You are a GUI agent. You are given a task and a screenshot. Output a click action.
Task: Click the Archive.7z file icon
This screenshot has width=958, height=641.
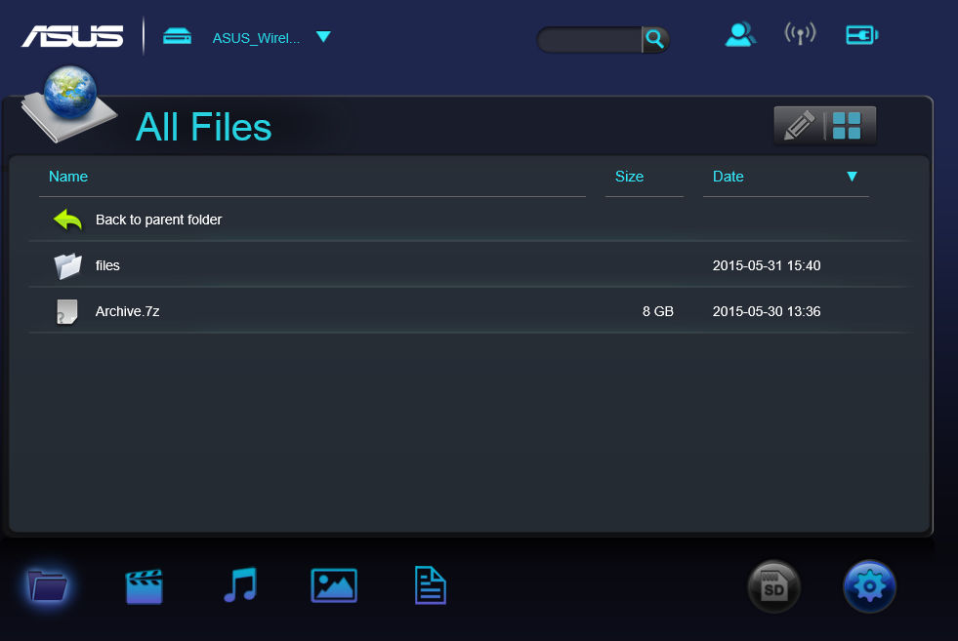[x=66, y=311]
